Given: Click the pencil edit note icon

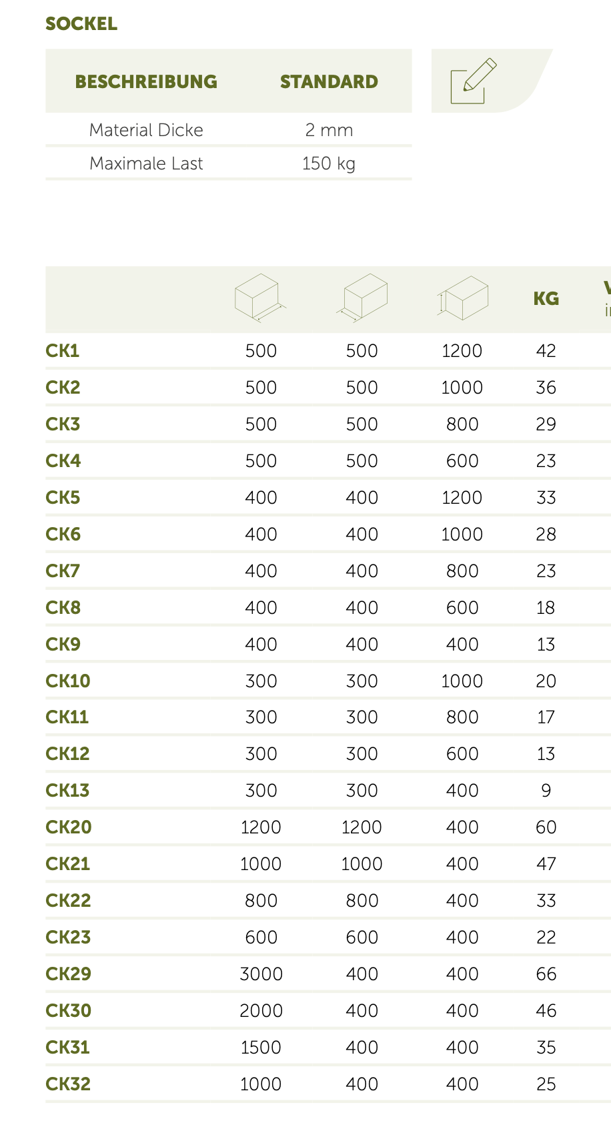Looking at the screenshot, I should (473, 81).
